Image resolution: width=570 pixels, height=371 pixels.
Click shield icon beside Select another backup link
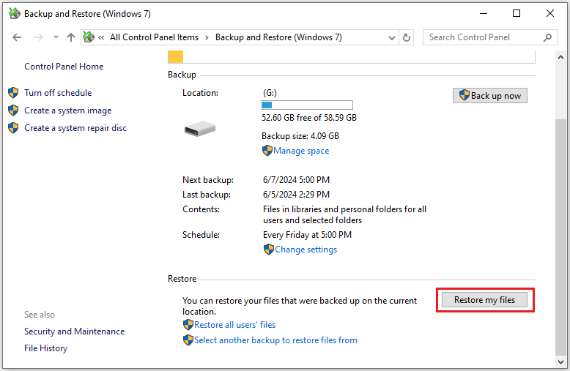(188, 340)
